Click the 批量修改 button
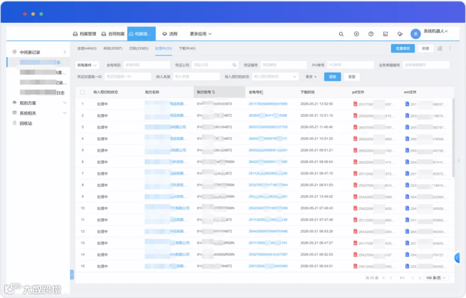This screenshot has width=466, height=298. (403, 49)
